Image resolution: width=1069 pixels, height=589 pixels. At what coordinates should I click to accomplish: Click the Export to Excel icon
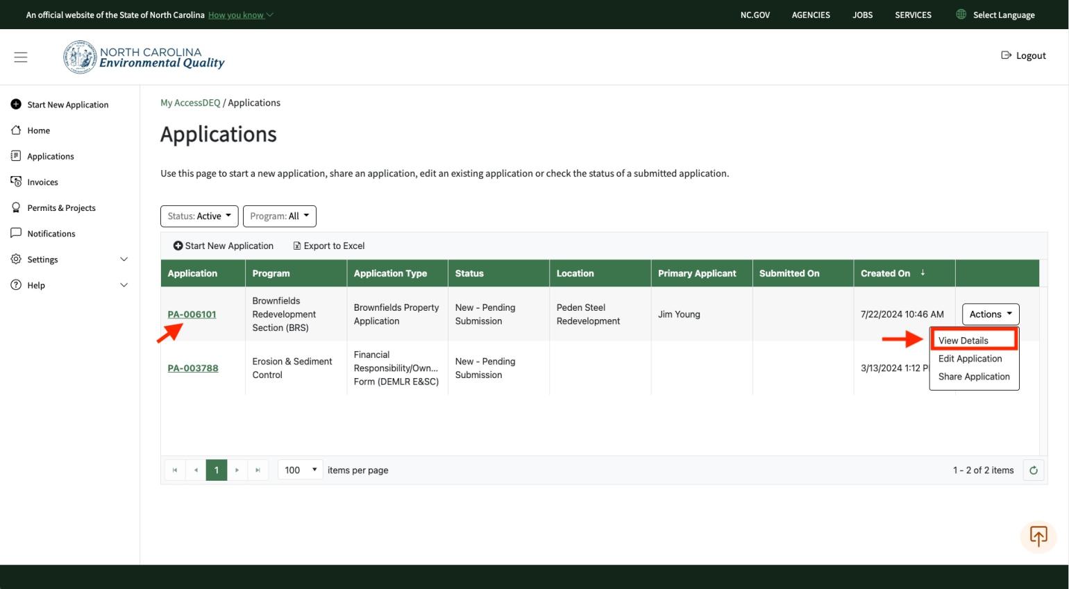click(297, 246)
